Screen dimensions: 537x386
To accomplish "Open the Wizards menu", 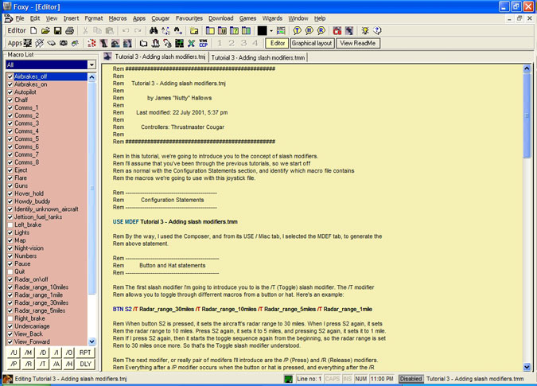I will [x=272, y=18].
